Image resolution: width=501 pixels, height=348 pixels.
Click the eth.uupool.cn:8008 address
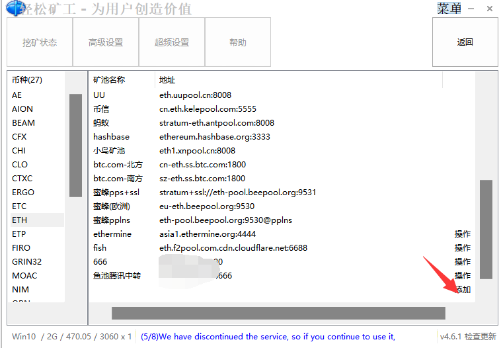tap(195, 95)
